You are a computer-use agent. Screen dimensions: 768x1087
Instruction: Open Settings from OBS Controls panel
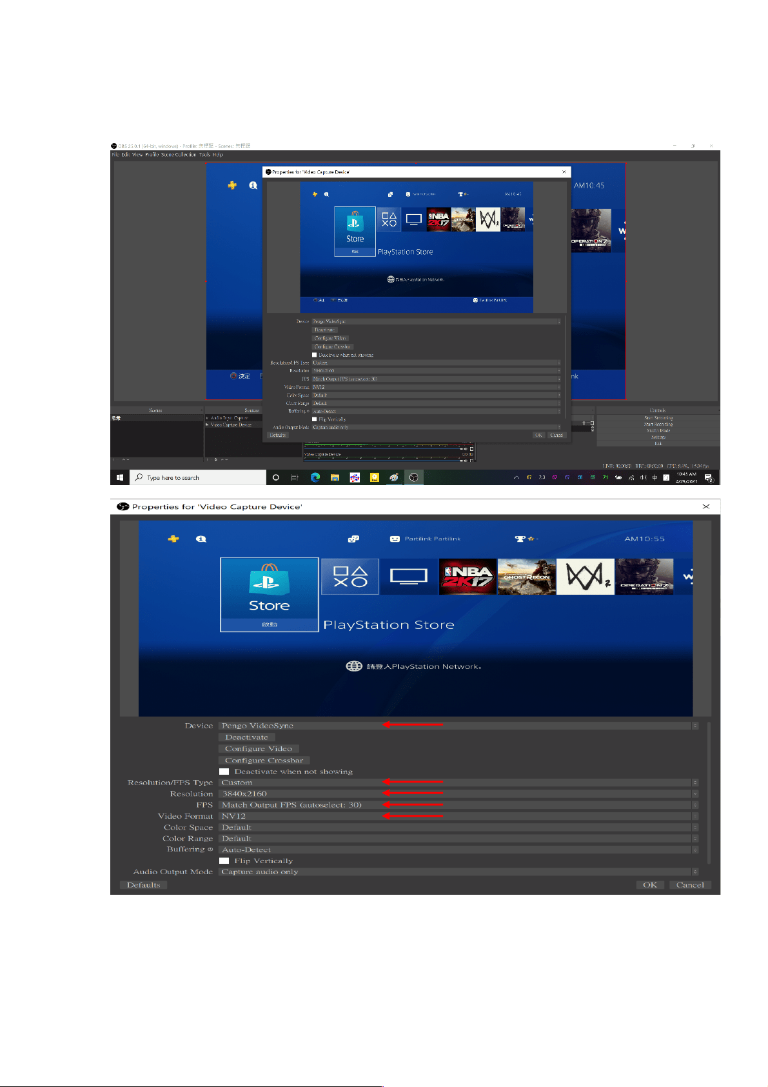click(658, 437)
